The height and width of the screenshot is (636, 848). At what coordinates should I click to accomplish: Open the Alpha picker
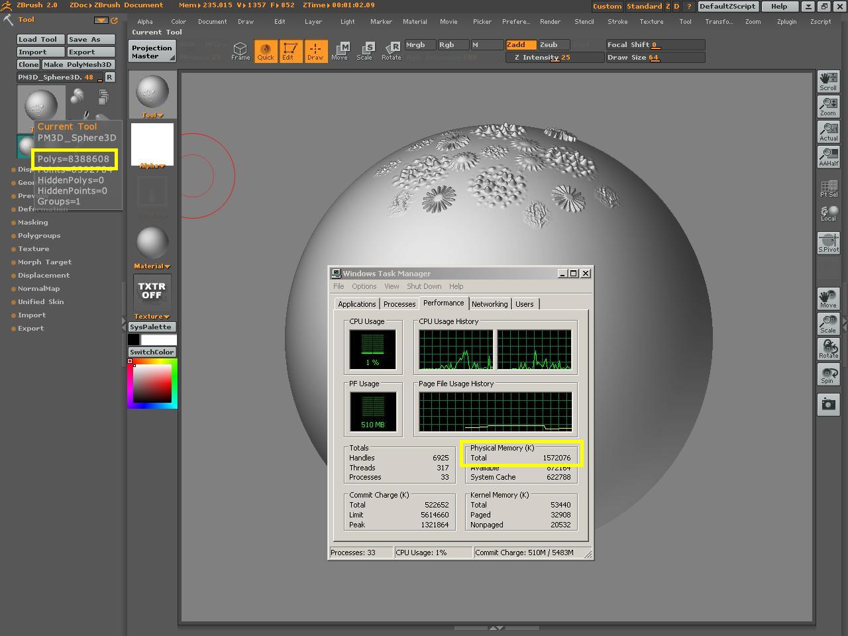pos(152,145)
